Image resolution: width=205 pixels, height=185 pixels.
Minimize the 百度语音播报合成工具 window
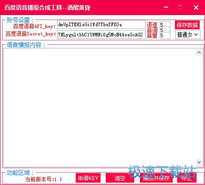click(x=166, y=7)
